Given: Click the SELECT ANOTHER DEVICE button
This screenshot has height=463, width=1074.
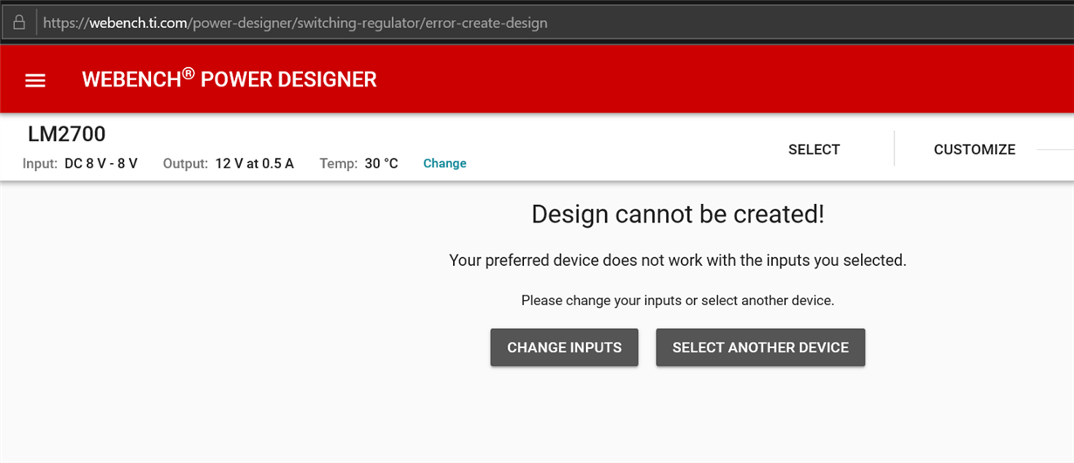Looking at the screenshot, I should [x=761, y=347].
